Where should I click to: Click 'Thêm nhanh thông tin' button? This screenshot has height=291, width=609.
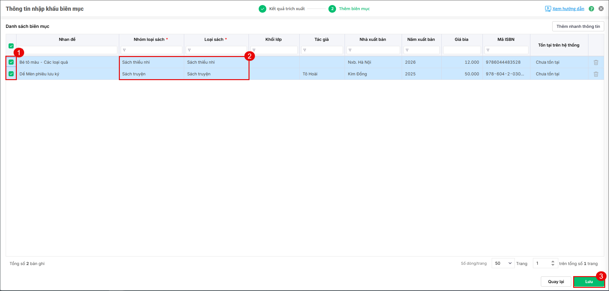[578, 26]
